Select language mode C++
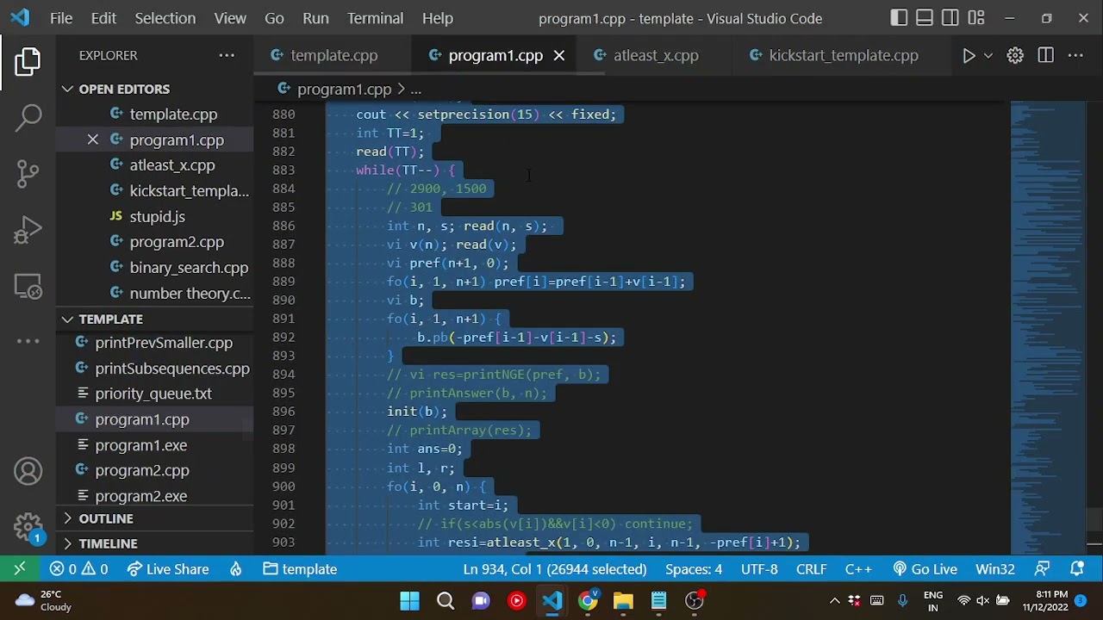 coord(858,569)
